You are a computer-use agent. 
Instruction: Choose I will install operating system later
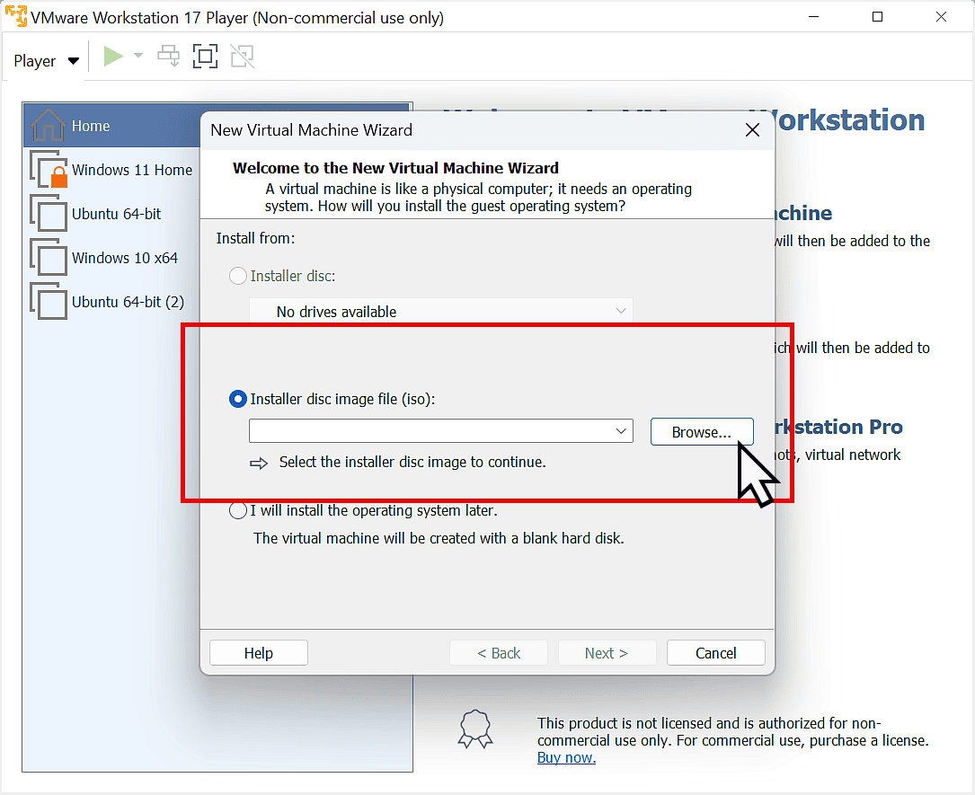click(238, 511)
